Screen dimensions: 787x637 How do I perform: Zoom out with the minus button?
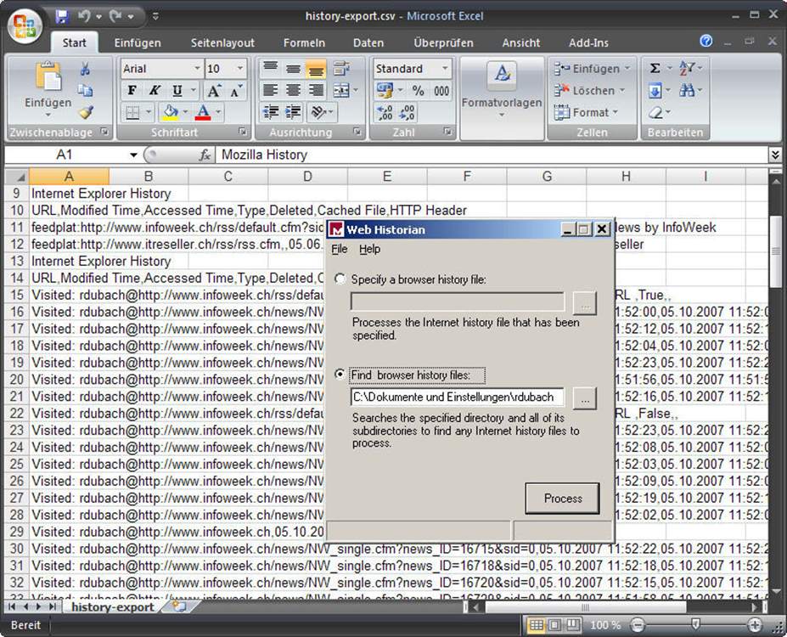(x=638, y=625)
